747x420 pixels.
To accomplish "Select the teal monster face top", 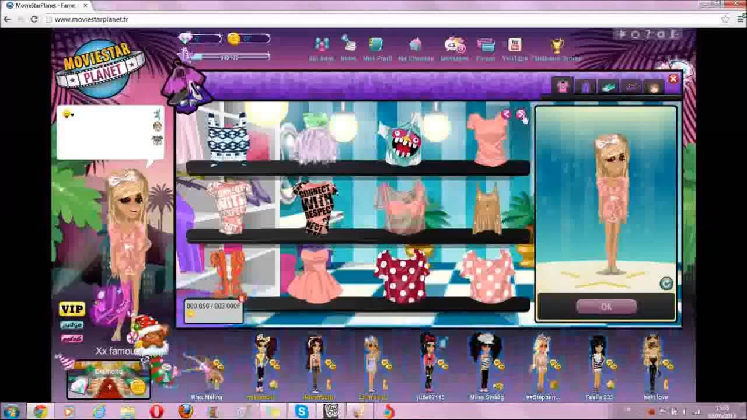I will (402, 140).
